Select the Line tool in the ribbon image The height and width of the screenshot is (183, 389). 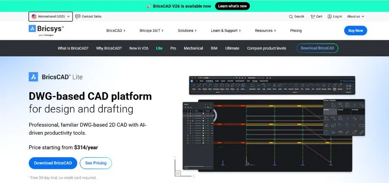click(x=199, y=86)
